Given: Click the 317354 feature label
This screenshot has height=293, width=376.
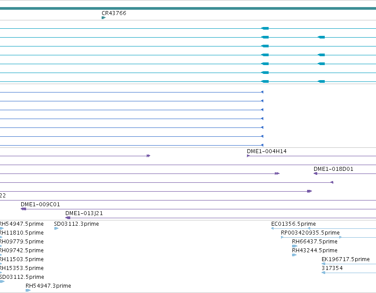Looking at the screenshot, I should (332, 268).
